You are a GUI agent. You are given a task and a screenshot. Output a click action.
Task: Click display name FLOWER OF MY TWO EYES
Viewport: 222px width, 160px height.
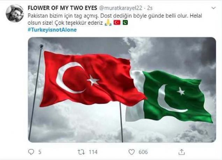point(62,8)
